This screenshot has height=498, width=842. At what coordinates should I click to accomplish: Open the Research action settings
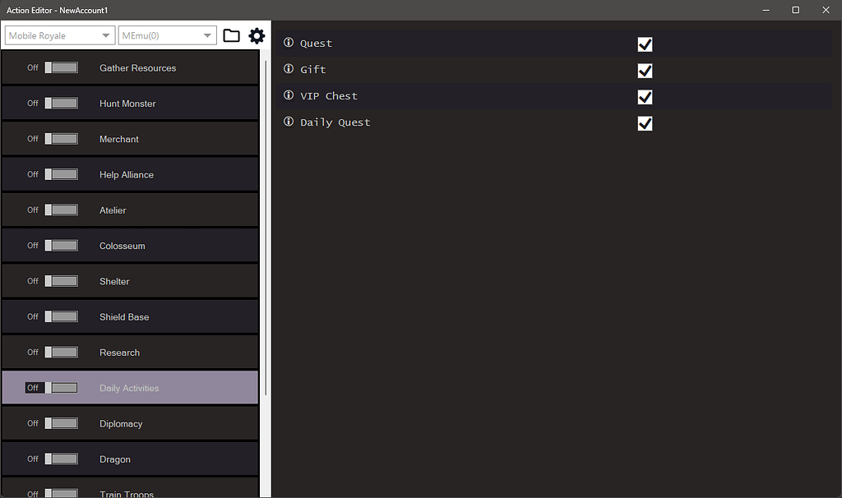(119, 353)
